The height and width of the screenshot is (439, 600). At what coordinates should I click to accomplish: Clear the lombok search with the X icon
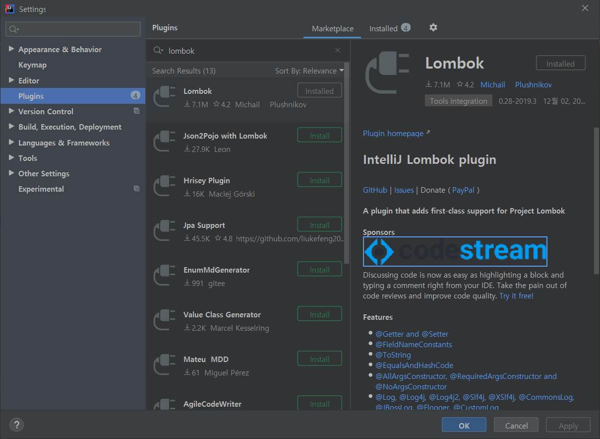tap(338, 50)
